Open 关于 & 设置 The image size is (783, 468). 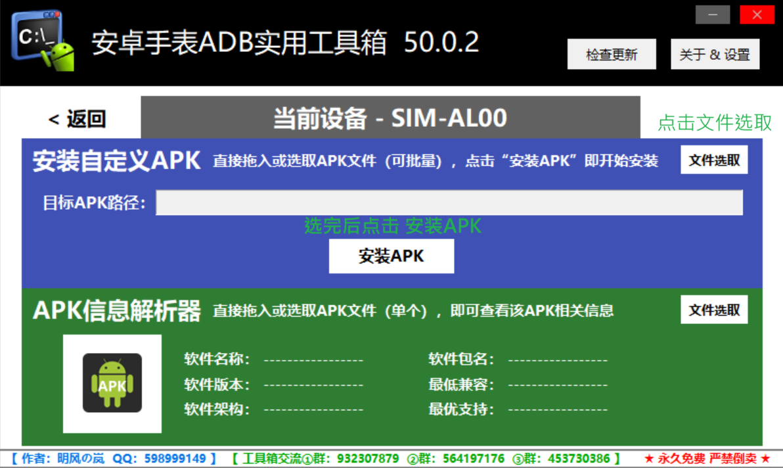pyautogui.click(x=715, y=55)
